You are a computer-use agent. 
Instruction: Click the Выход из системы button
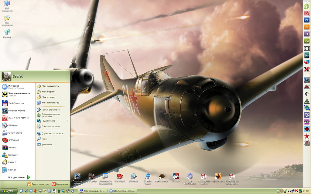(x=38, y=184)
